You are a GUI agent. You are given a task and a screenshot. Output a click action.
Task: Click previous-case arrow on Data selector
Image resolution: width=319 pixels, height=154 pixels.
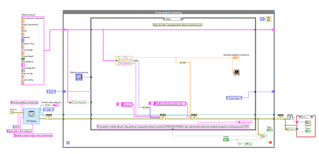click(x=164, y=19)
